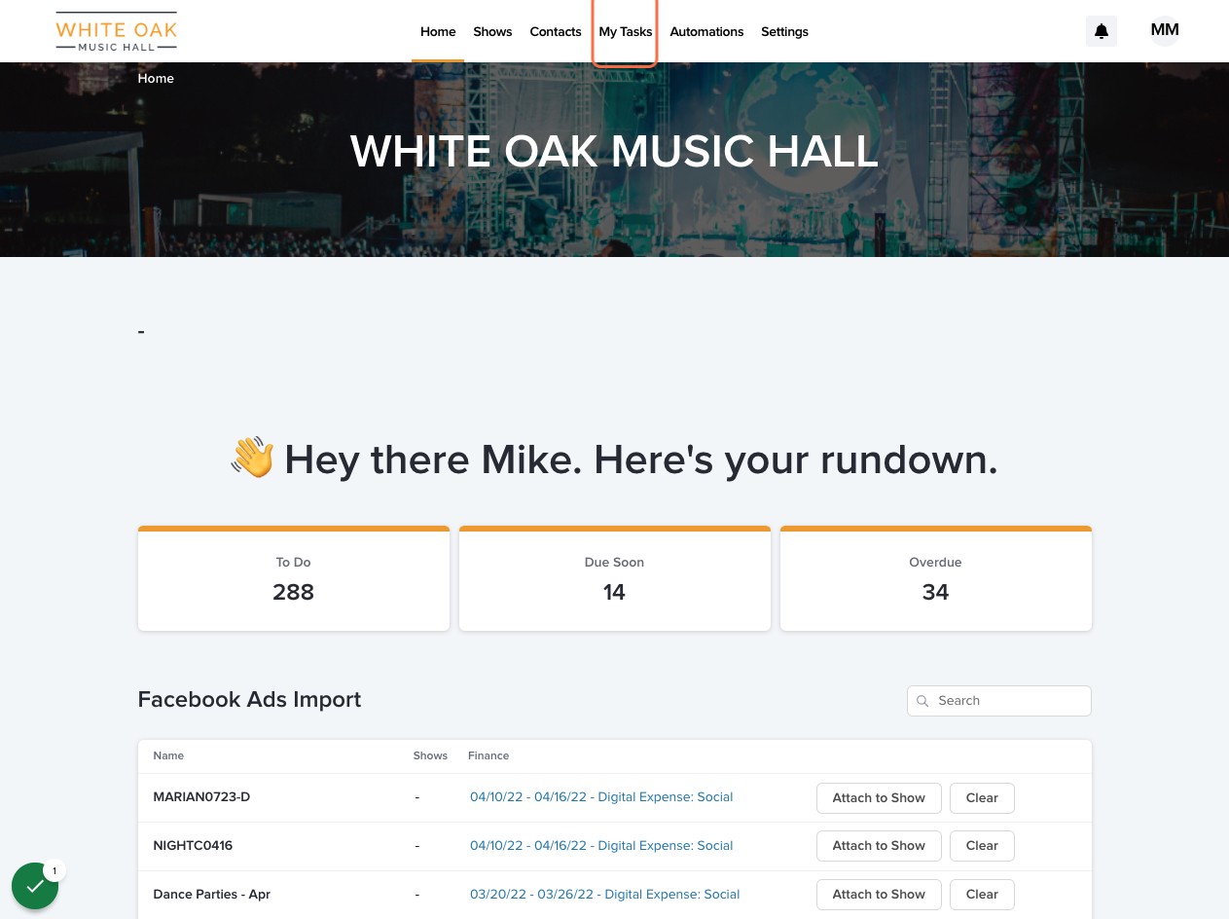Select the MARIAN0723-D name cell
This screenshot has width=1229, height=919.
click(201, 797)
